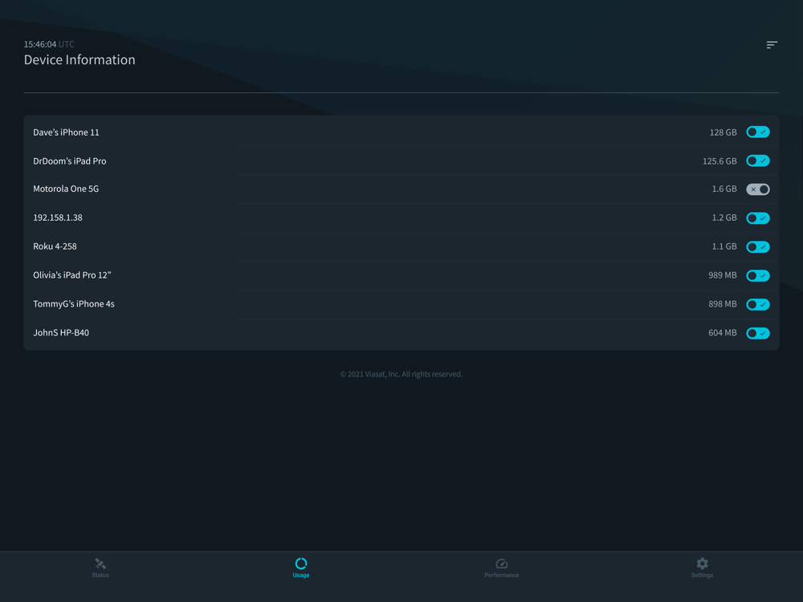Click the JohnS HP-B40 device name
This screenshot has width=803, height=602.
coord(61,333)
